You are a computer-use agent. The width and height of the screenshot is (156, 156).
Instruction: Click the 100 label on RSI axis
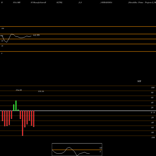click(3, 28)
